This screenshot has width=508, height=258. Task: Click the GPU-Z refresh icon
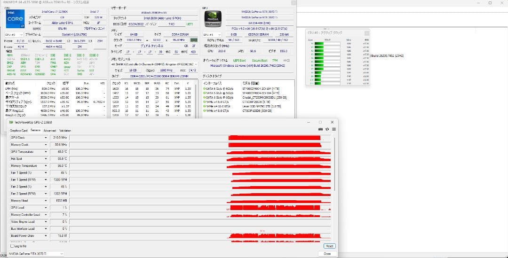click(327, 129)
